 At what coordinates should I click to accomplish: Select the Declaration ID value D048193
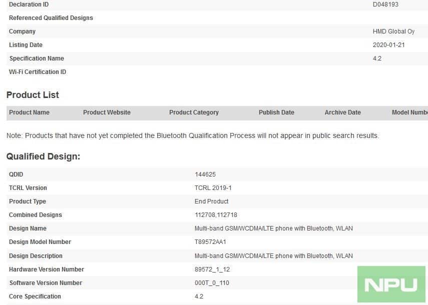pos(385,4)
